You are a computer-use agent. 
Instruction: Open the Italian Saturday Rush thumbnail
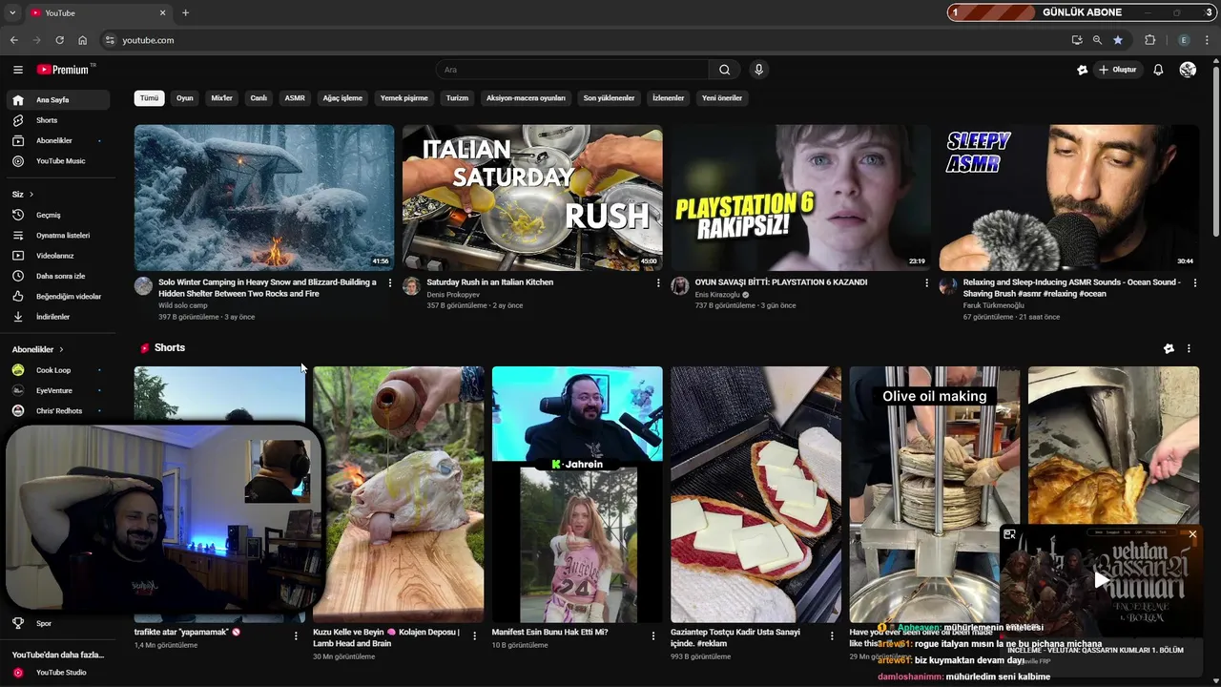[532, 198]
